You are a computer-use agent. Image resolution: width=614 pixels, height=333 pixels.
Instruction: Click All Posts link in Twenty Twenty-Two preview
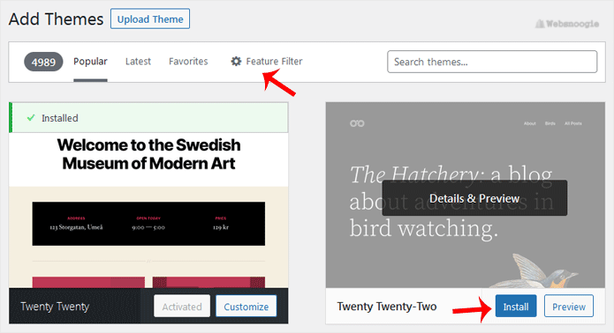coord(572,123)
